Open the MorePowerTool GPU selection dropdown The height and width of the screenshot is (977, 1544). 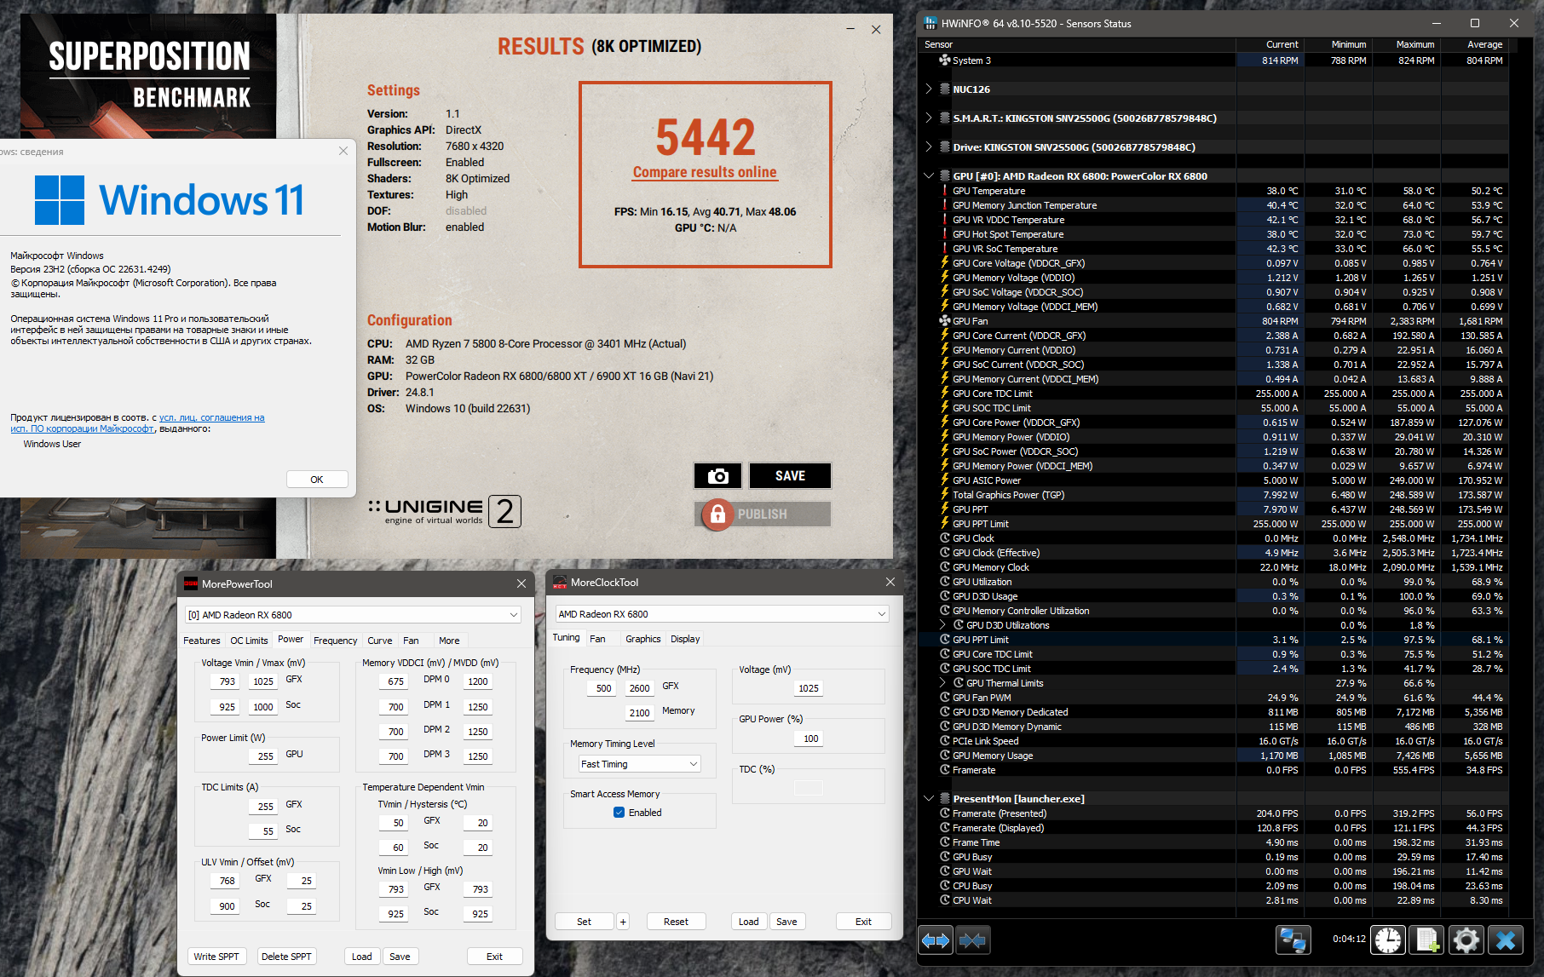(x=353, y=615)
